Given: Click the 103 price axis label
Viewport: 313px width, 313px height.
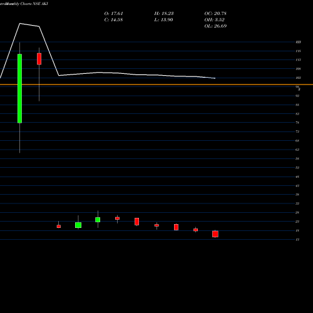Looking at the screenshot, I should [x=298, y=78].
